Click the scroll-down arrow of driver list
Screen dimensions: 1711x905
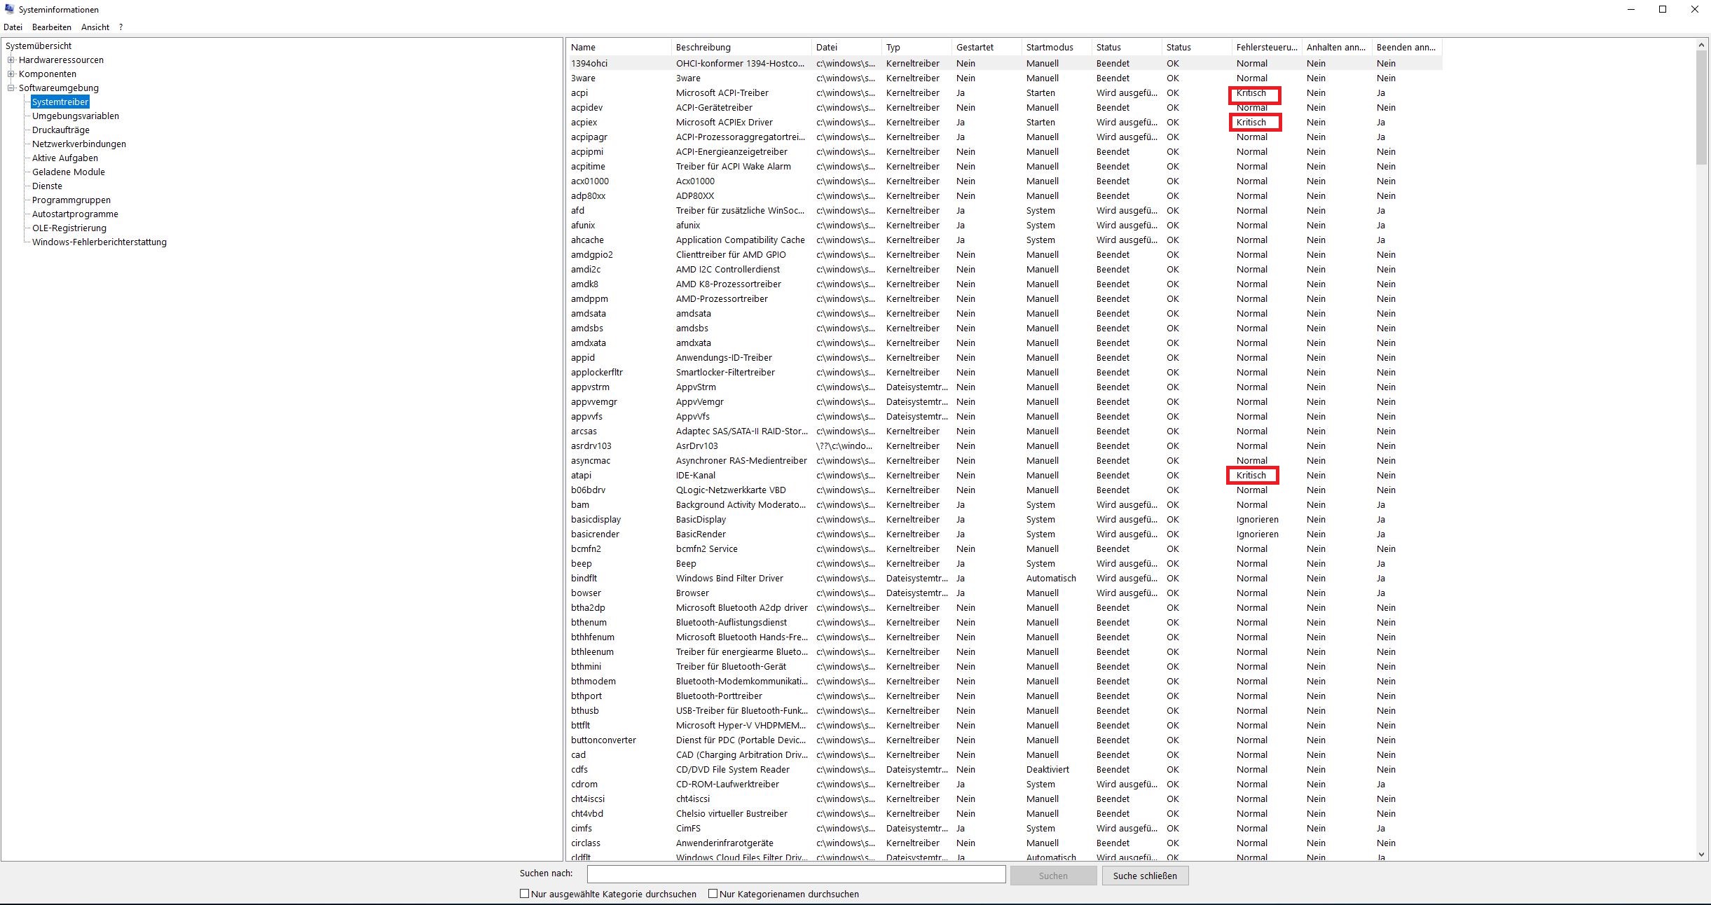pos(1701,854)
